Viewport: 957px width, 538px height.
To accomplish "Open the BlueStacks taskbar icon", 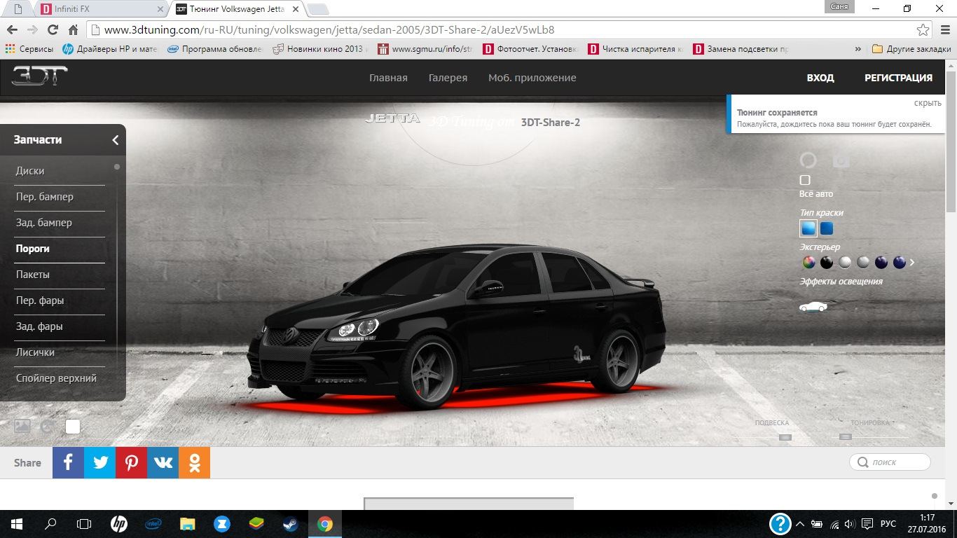I will (256, 524).
